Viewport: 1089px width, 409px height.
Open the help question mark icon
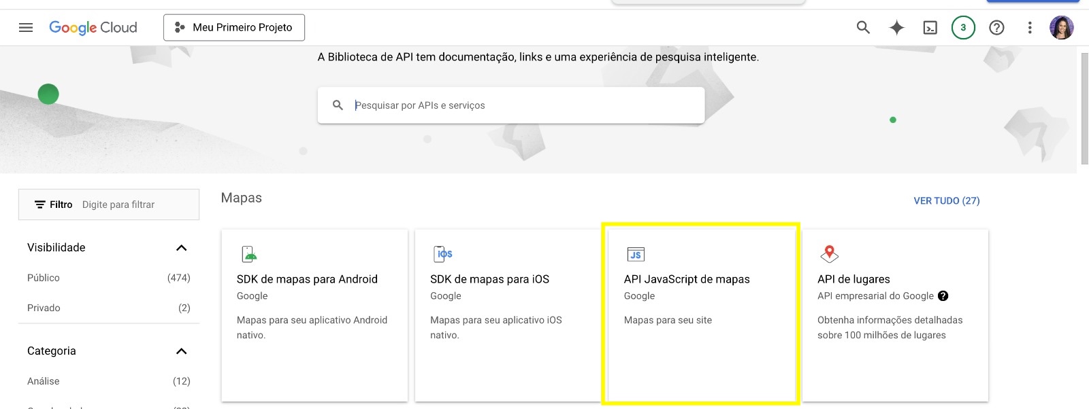point(996,28)
